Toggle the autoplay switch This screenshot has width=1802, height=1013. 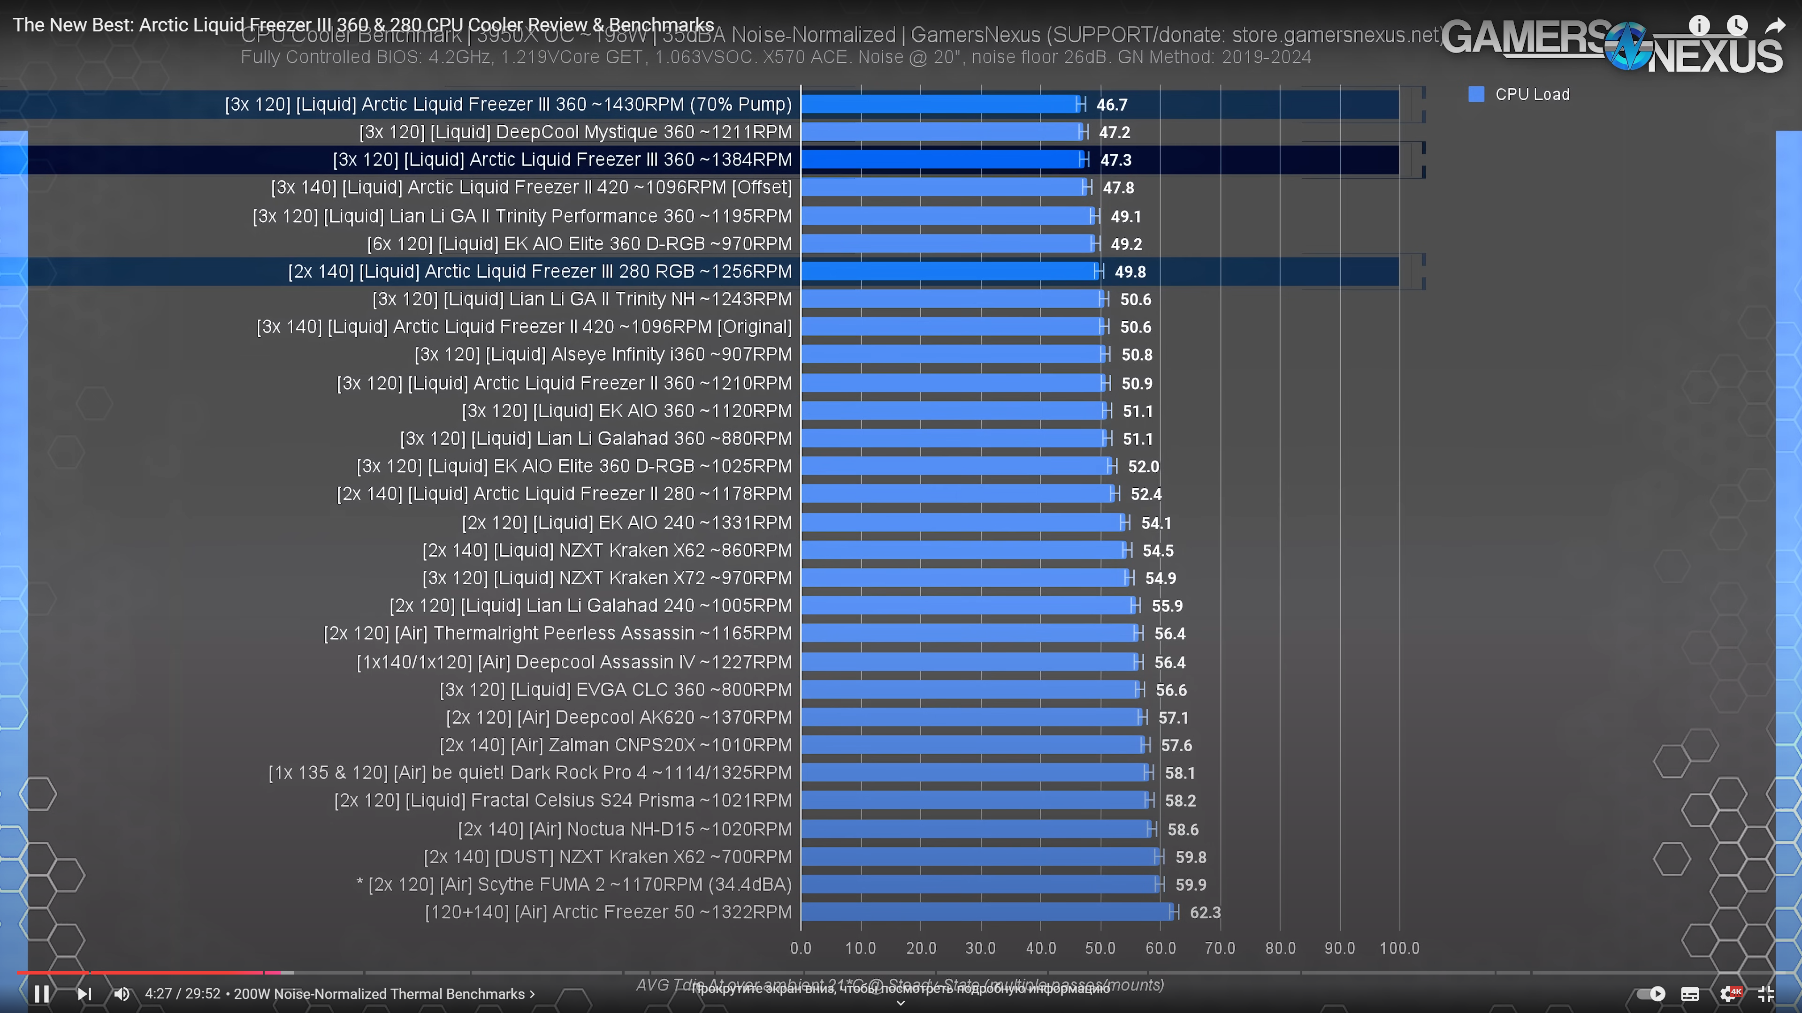tap(1652, 993)
